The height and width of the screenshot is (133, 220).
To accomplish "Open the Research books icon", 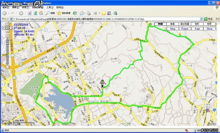I will click(x=109, y=13).
